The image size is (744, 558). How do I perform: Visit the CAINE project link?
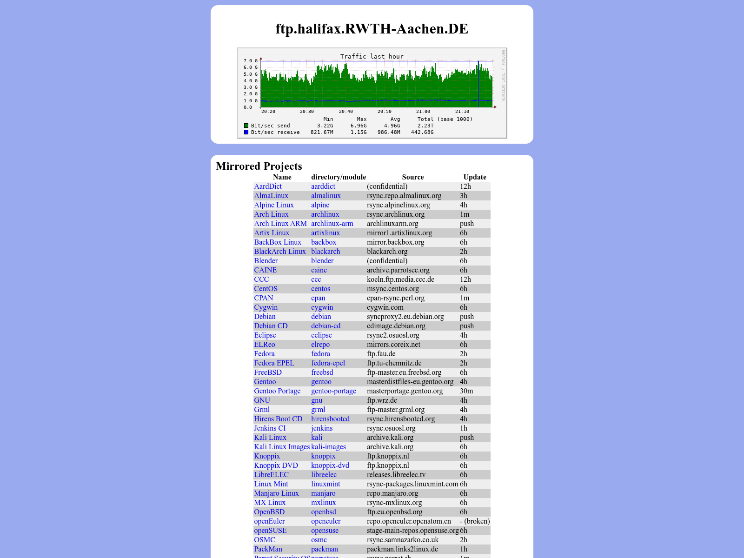[x=266, y=270]
